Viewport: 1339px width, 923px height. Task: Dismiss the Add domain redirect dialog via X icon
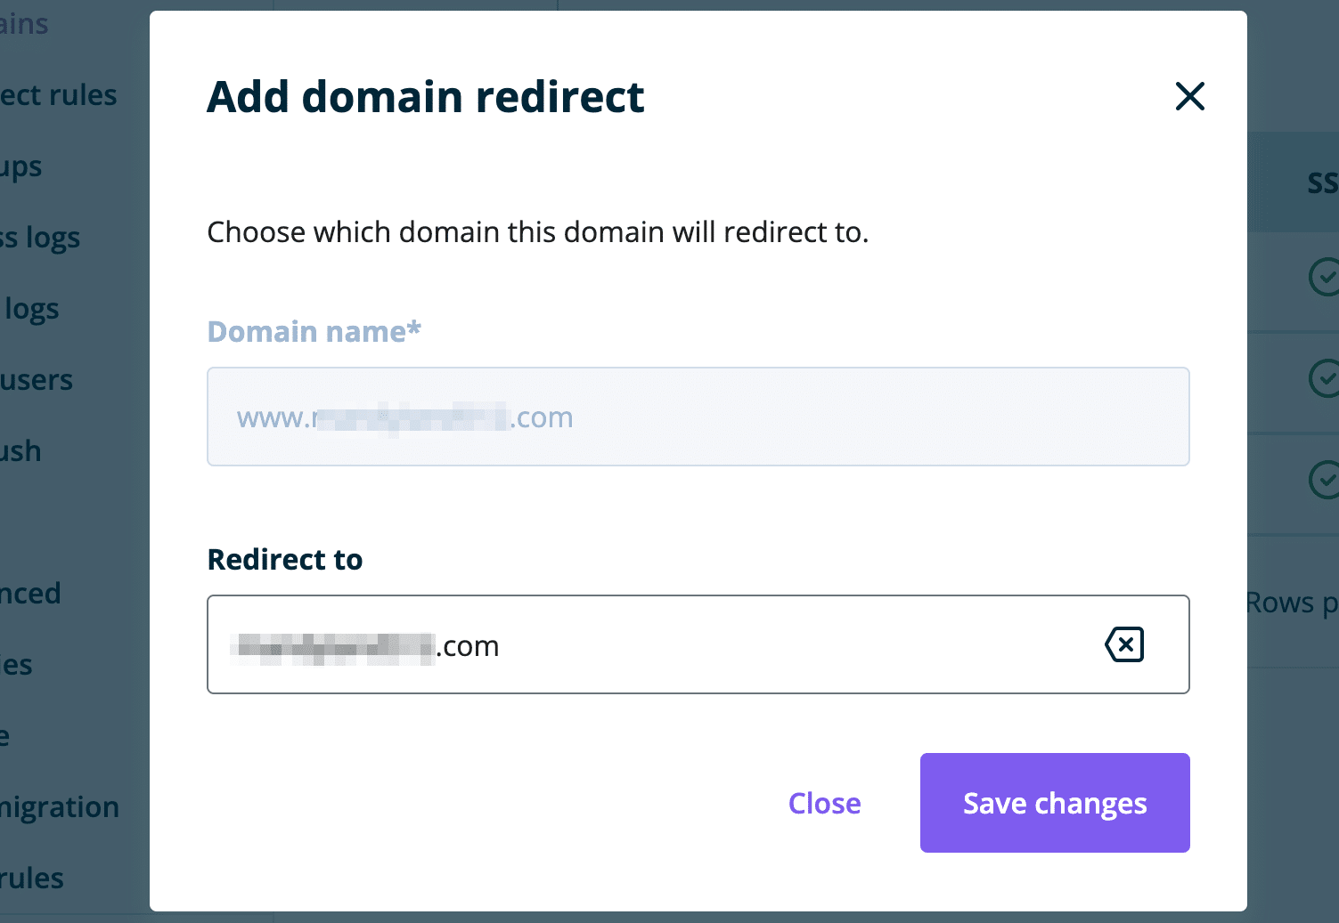[1190, 97]
